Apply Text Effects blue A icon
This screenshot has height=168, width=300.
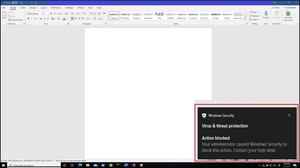point(53,19)
